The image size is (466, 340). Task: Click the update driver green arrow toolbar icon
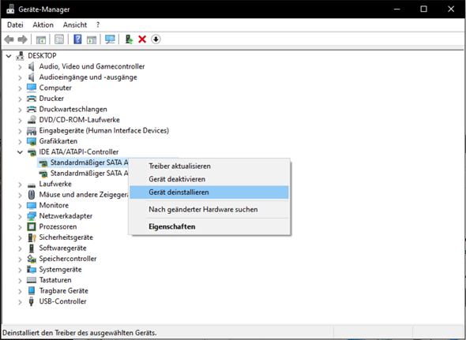pos(129,39)
